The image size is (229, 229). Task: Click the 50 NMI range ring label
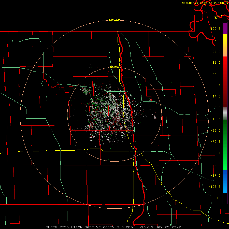pos(114,67)
